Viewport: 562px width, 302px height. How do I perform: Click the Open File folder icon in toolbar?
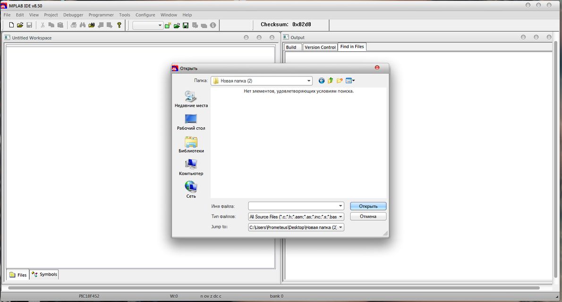pyautogui.click(x=20, y=25)
